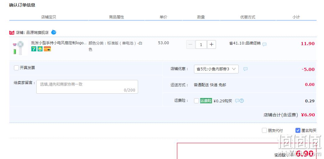Tick the 朋友代付 checkbox

pos(264,130)
